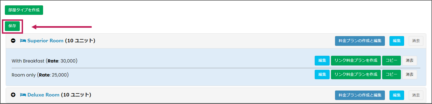Open the Deluxe Room title link
This screenshot has height=104, width=432.
point(43,95)
